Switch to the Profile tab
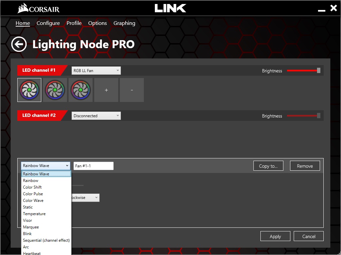The image size is (341, 255). [x=74, y=23]
